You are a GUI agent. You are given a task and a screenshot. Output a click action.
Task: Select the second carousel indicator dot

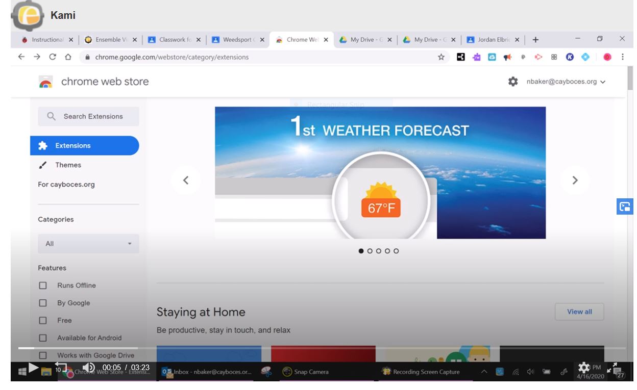370,251
